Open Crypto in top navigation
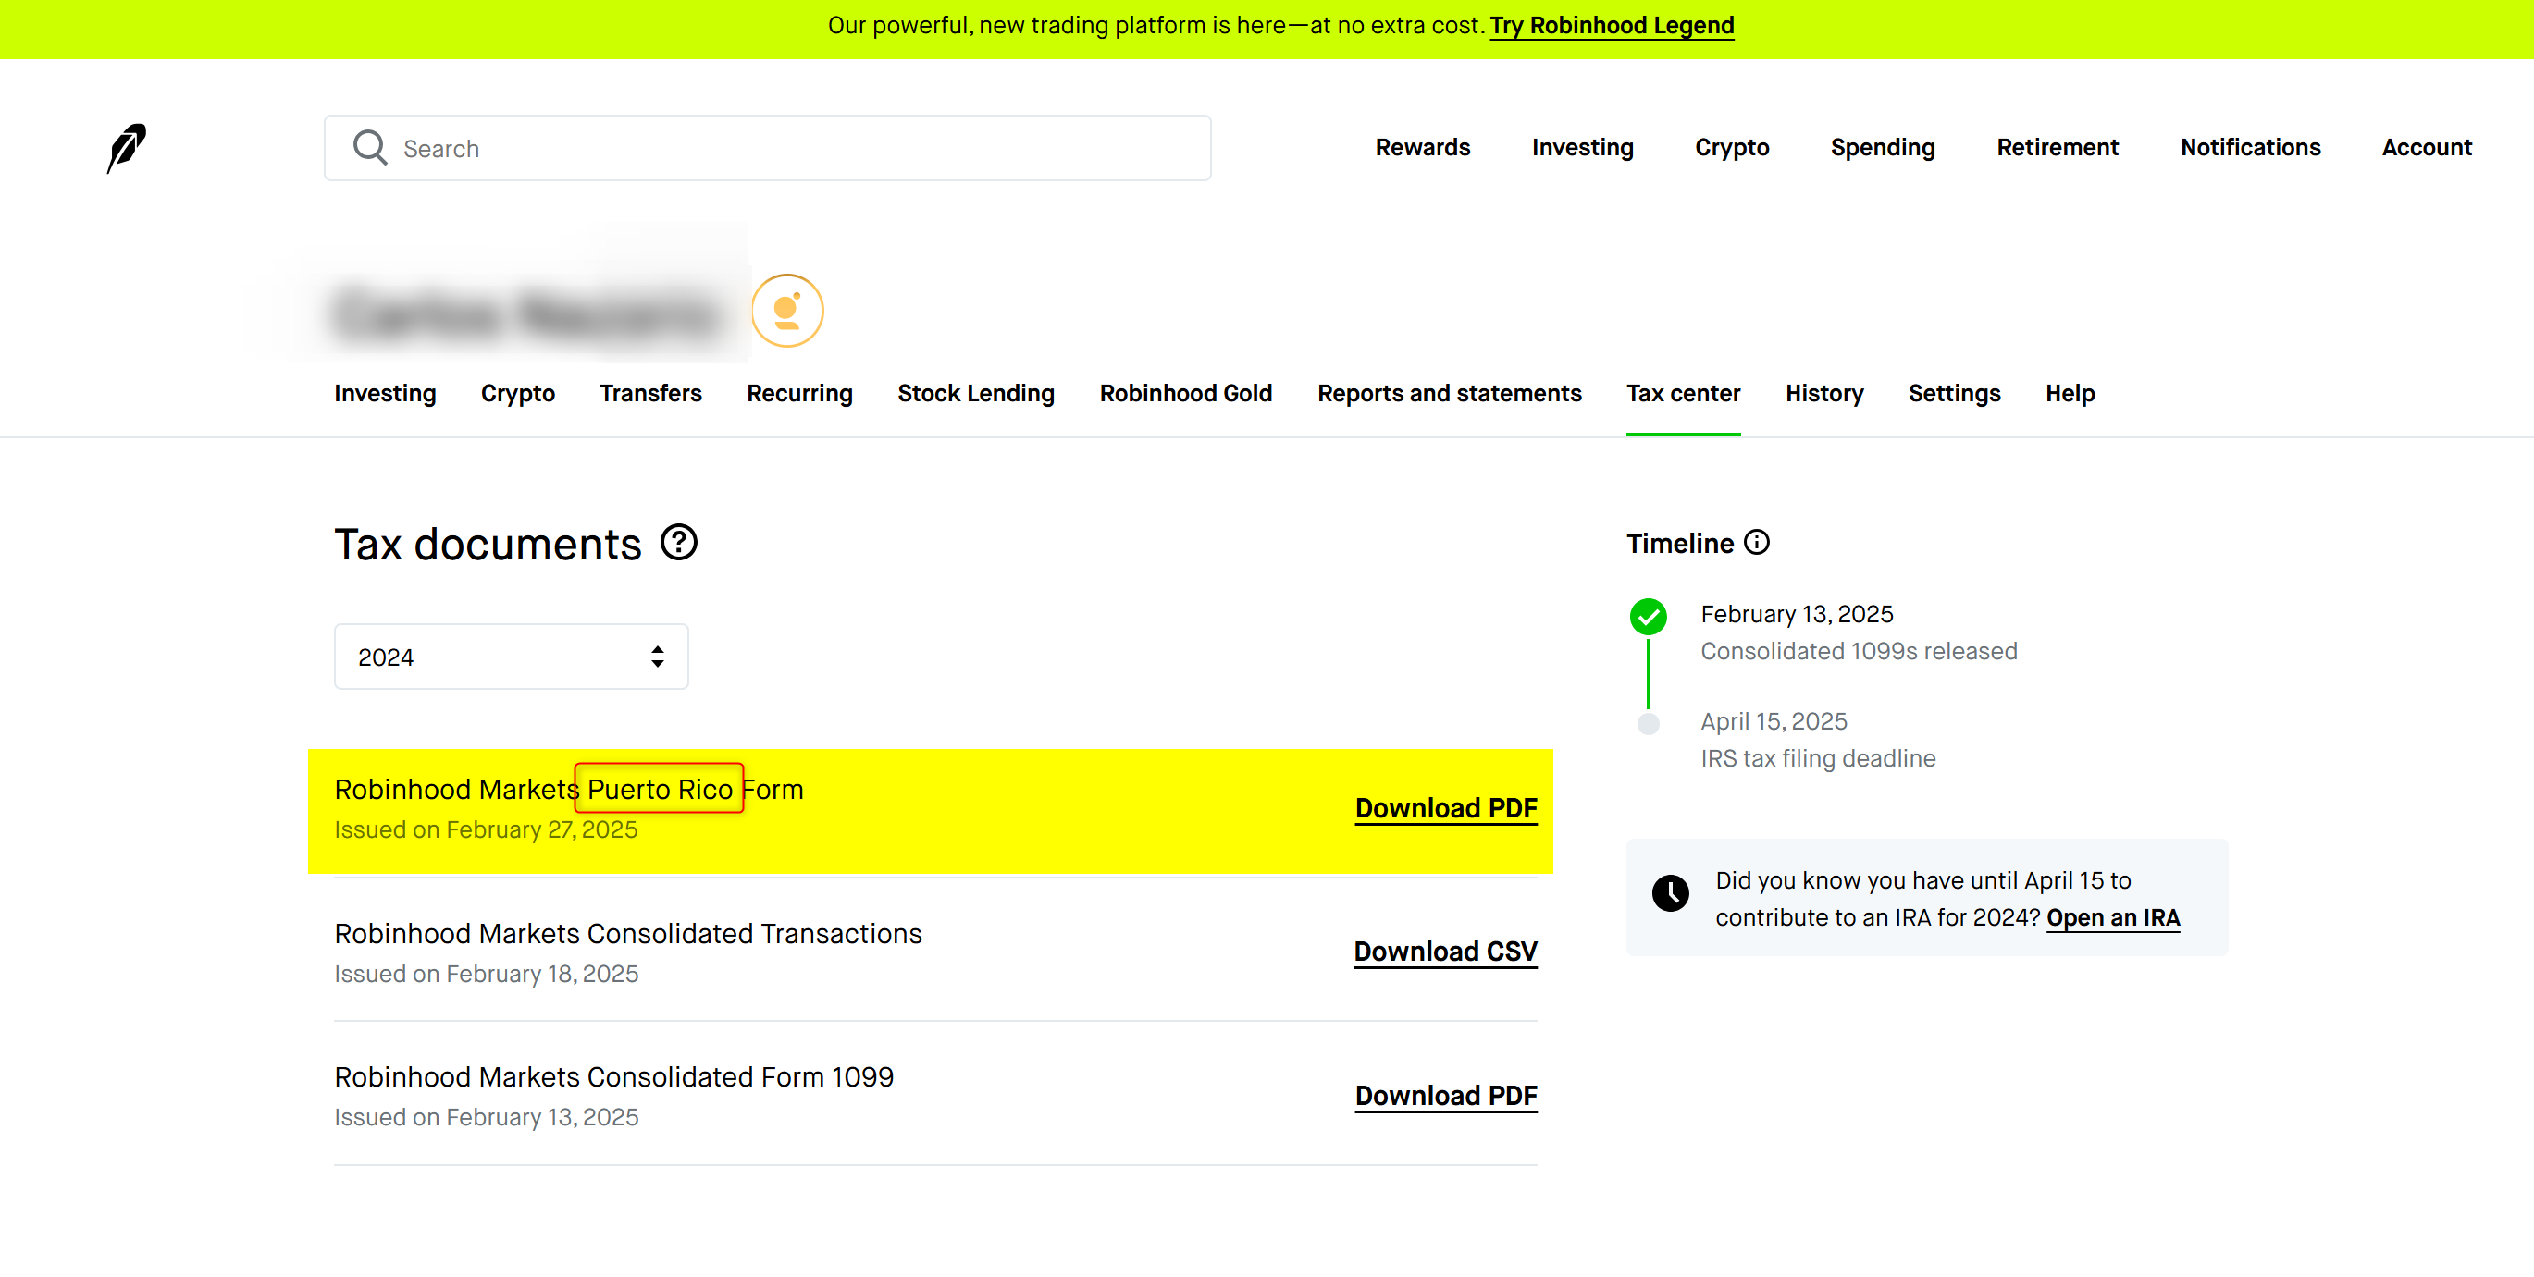The image size is (2534, 1277). (1731, 147)
